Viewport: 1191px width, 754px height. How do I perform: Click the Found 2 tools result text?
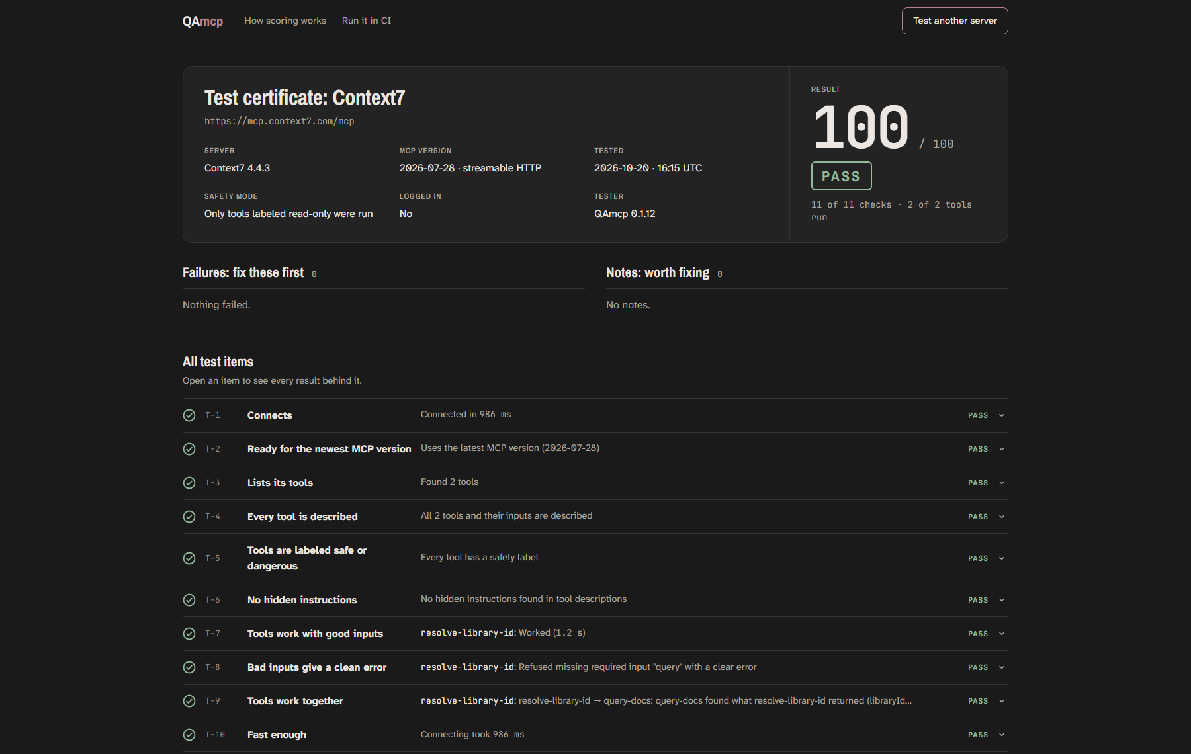[449, 482]
